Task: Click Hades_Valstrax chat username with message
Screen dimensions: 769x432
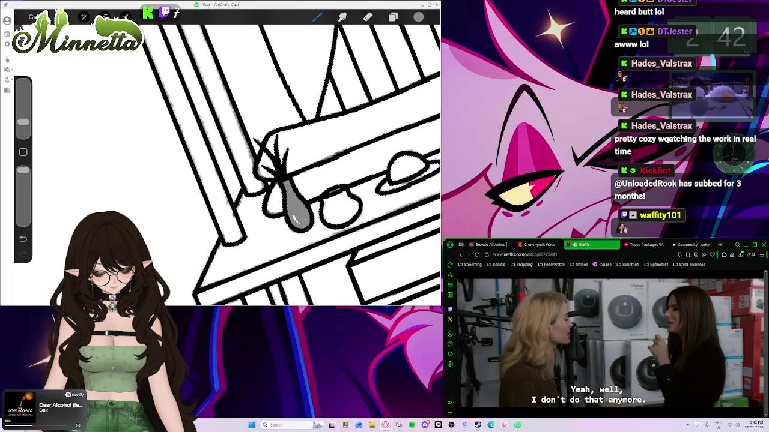Action: coord(661,126)
